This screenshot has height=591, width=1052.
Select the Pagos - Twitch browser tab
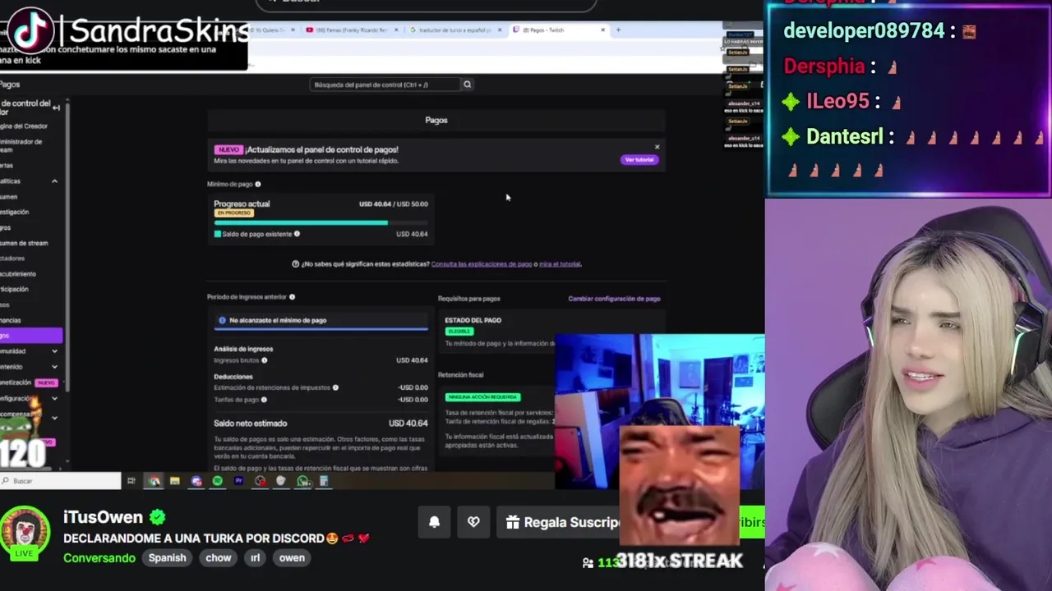point(559,30)
